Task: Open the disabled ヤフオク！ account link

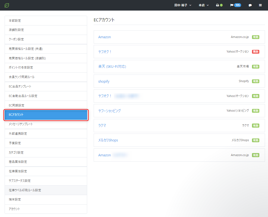Action: (105, 52)
